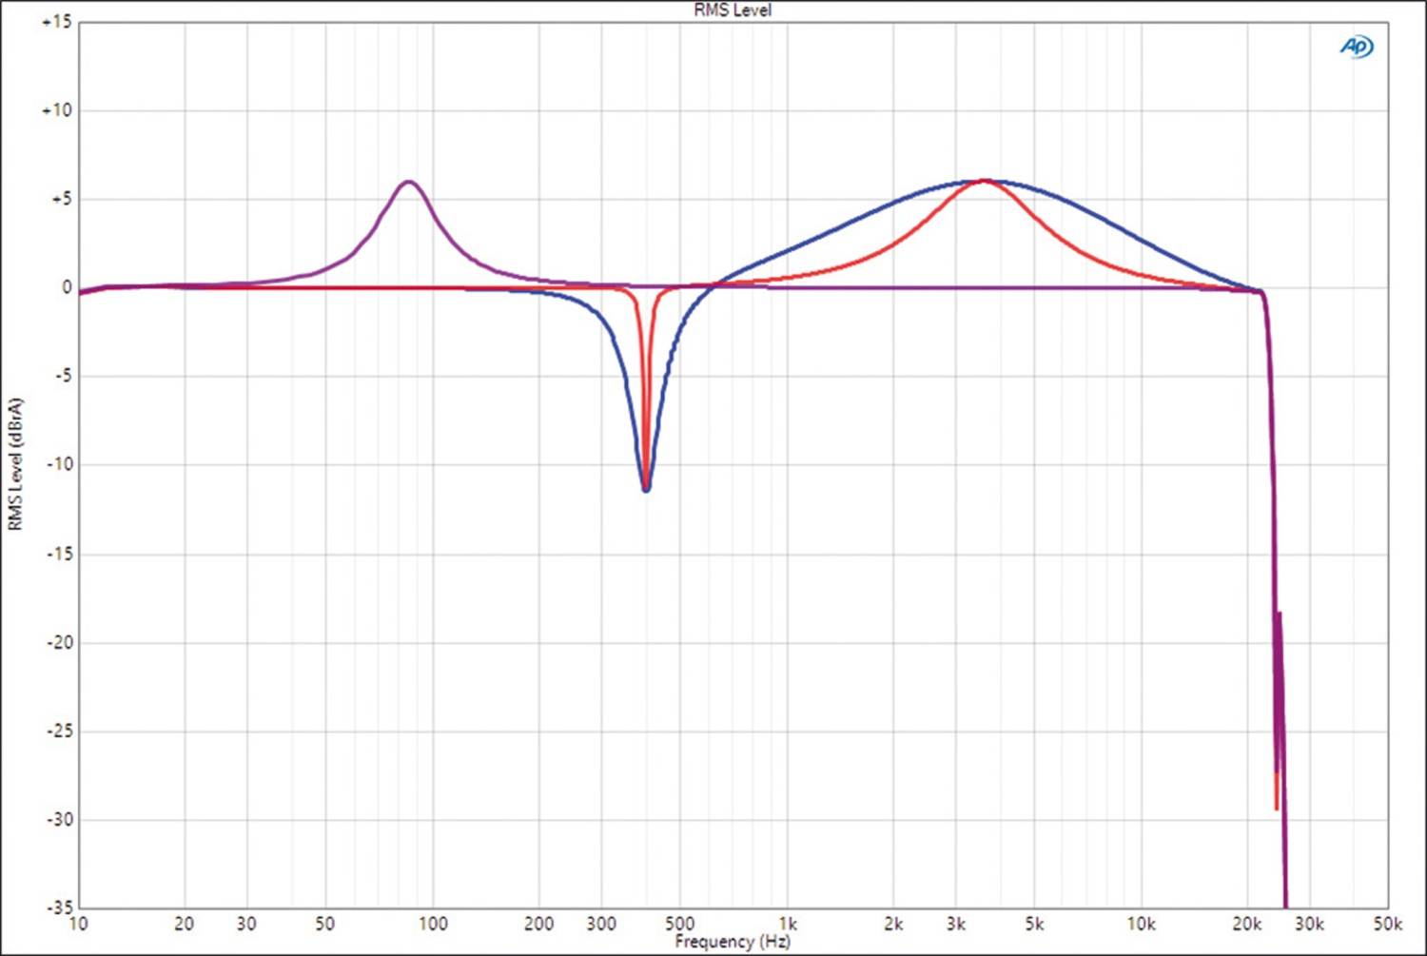The height and width of the screenshot is (956, 1427).
Task: Click the AP logo icon
Action: coord(1357,46)
